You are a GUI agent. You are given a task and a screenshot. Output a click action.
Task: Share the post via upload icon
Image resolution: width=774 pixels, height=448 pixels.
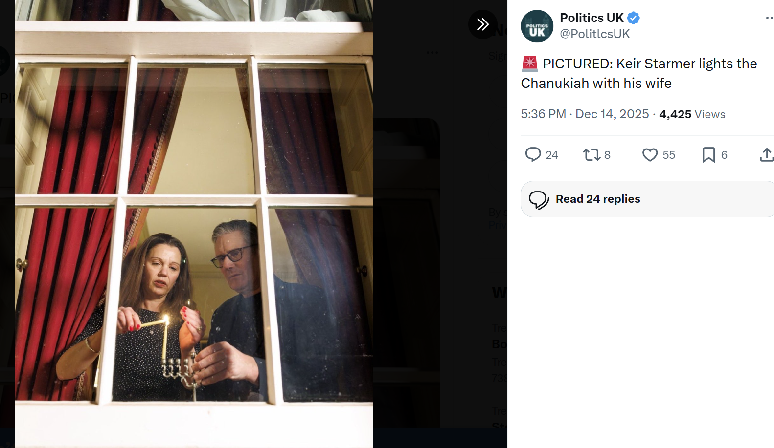767,155
